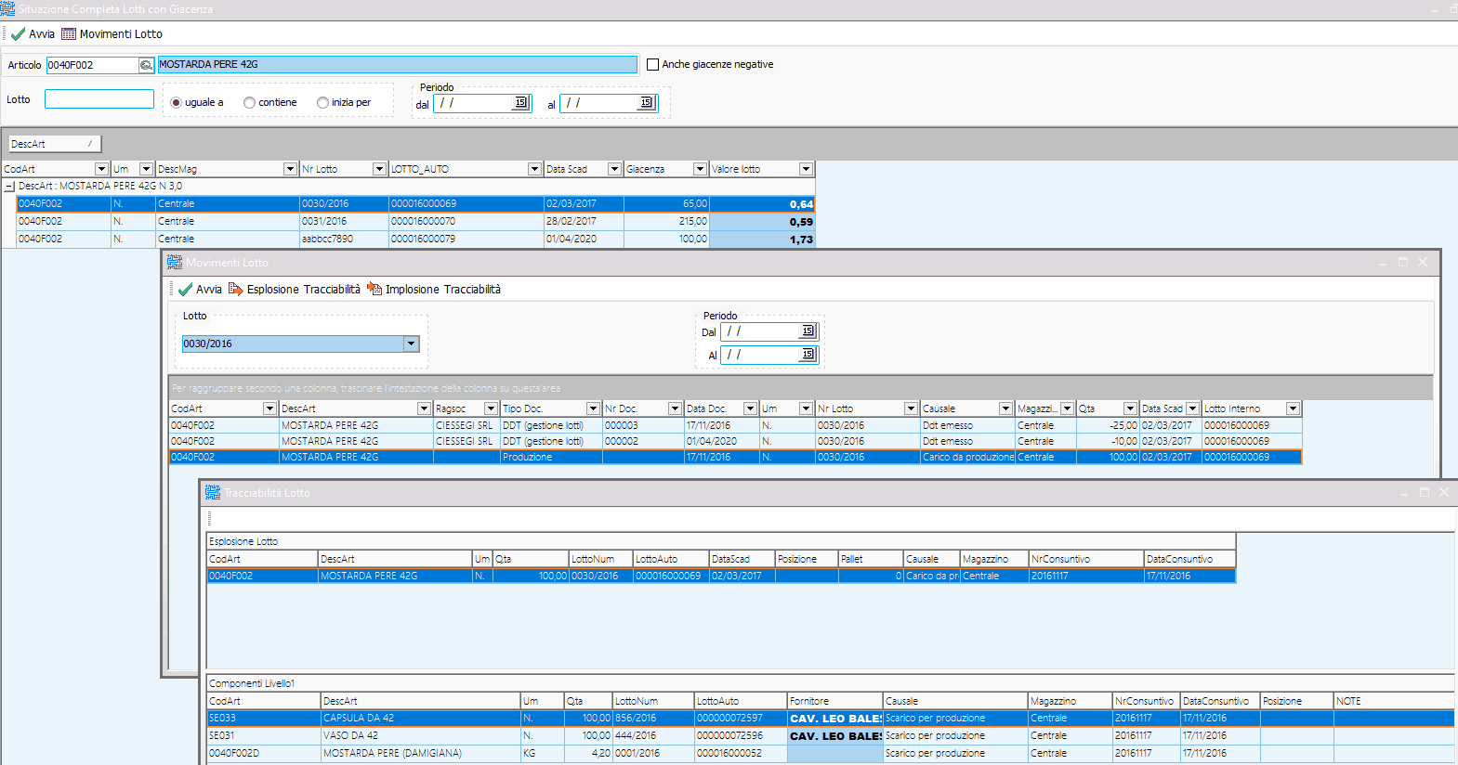Click the LottoNum header in Esplosione Lotto grid

[600, 559]
